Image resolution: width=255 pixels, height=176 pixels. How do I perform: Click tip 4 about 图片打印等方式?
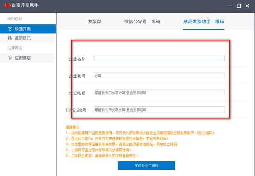tap(98, 150)
